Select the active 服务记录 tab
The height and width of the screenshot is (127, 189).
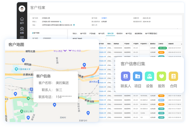[110, 33]
